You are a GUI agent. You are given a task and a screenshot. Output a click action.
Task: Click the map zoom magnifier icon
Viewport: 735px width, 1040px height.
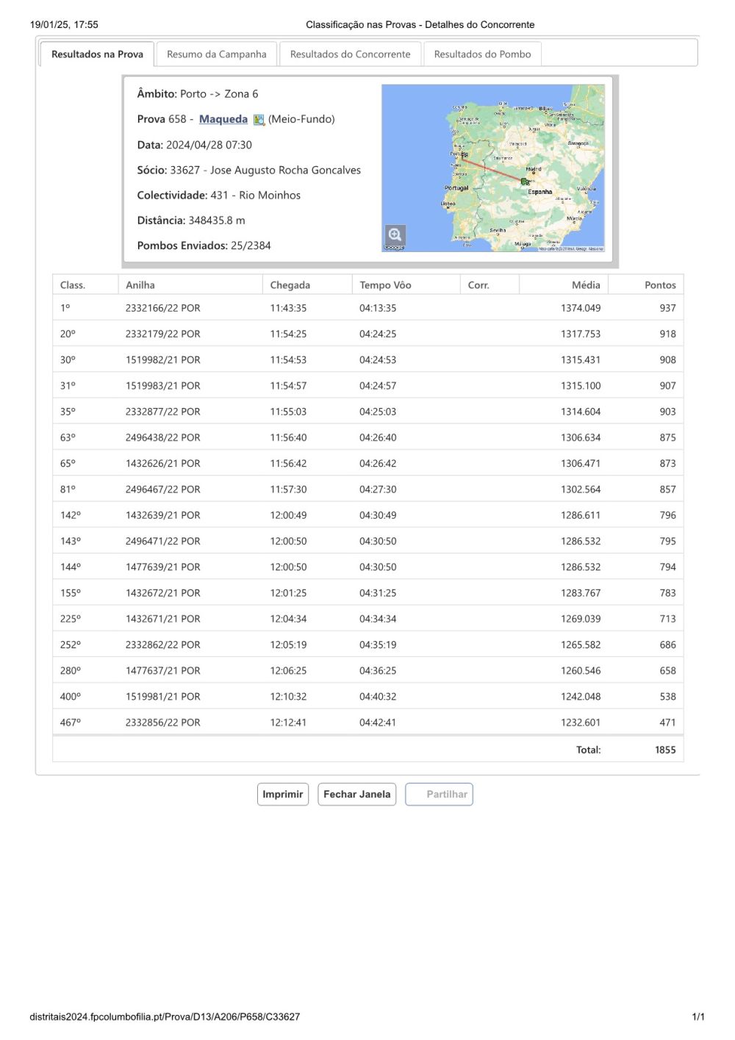(x=395, y=235)
